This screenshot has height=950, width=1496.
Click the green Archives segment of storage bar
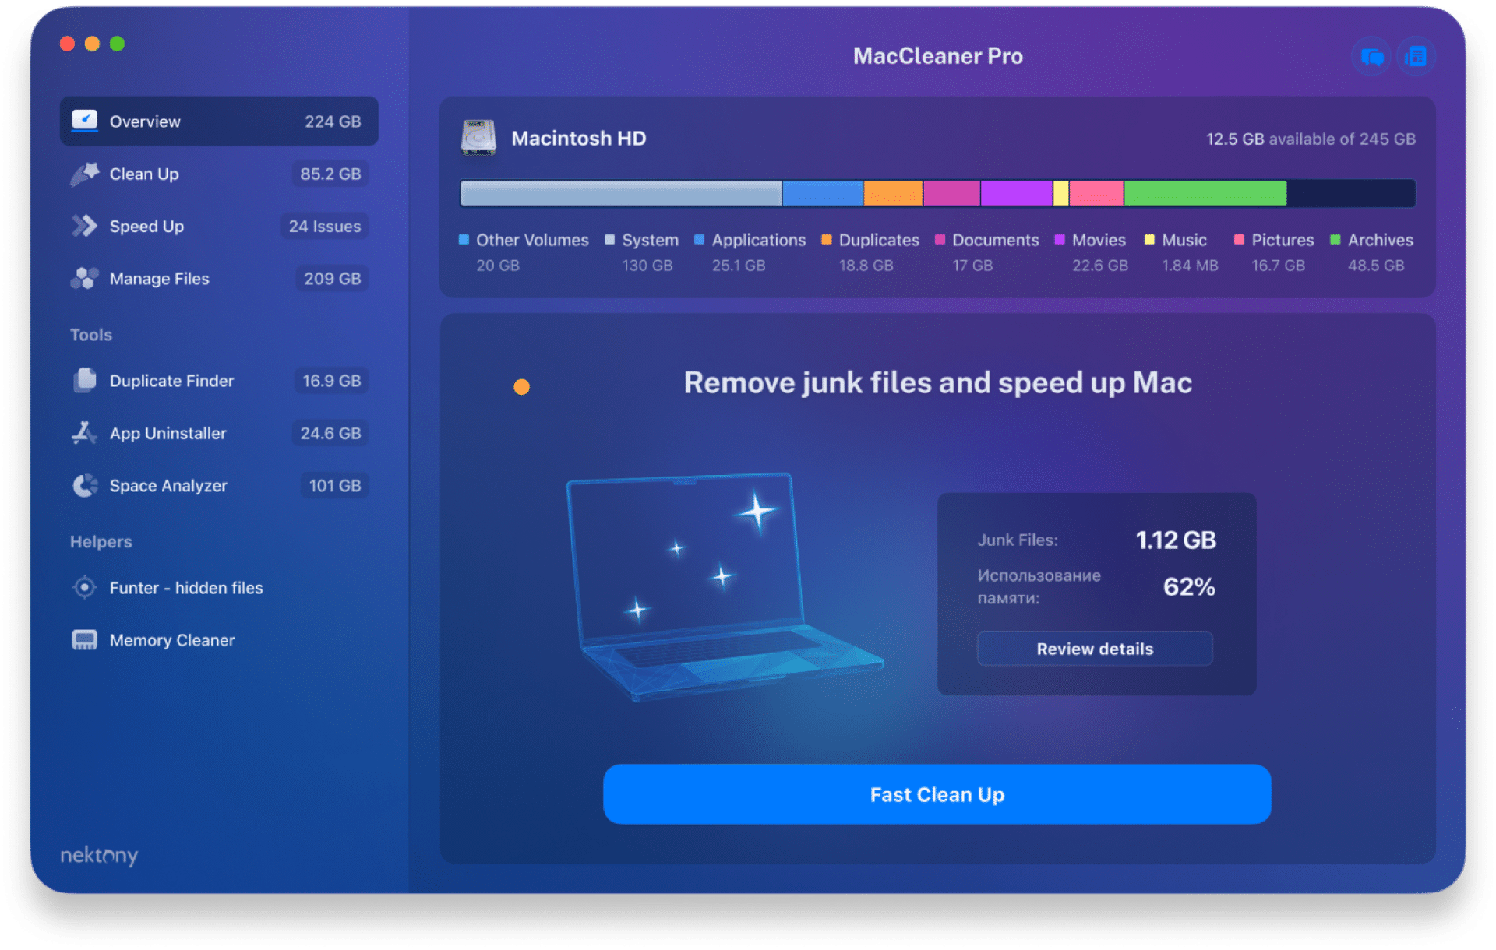click(x=1205, y=193)
